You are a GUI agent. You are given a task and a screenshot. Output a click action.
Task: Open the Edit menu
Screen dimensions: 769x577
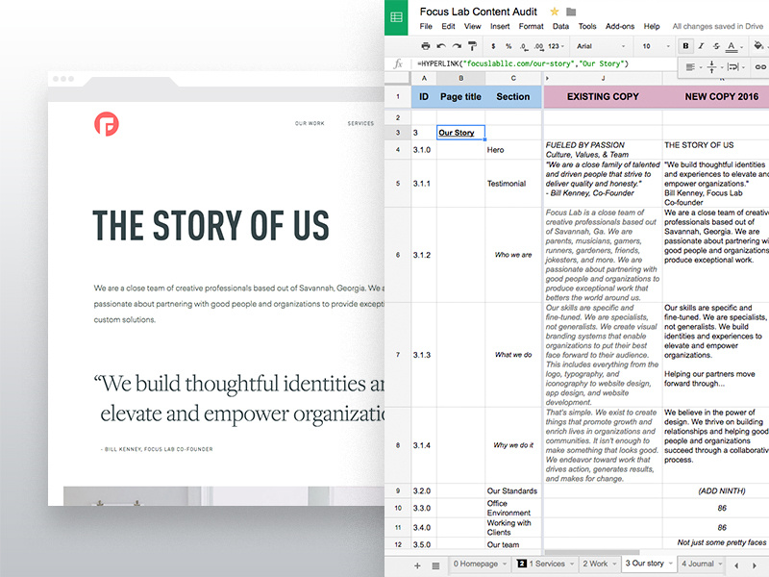pyautogui.click(x=448, y=27)
